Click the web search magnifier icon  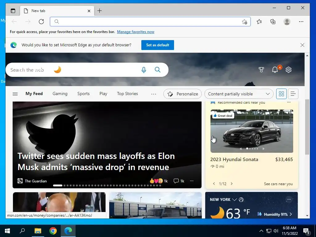point(158,70)
